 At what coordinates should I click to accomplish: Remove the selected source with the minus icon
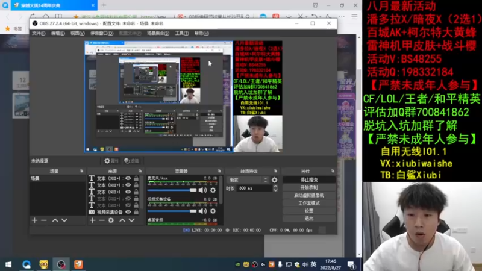(102, 220)
